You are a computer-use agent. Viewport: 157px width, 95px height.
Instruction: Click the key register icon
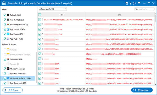pos(130,3)
